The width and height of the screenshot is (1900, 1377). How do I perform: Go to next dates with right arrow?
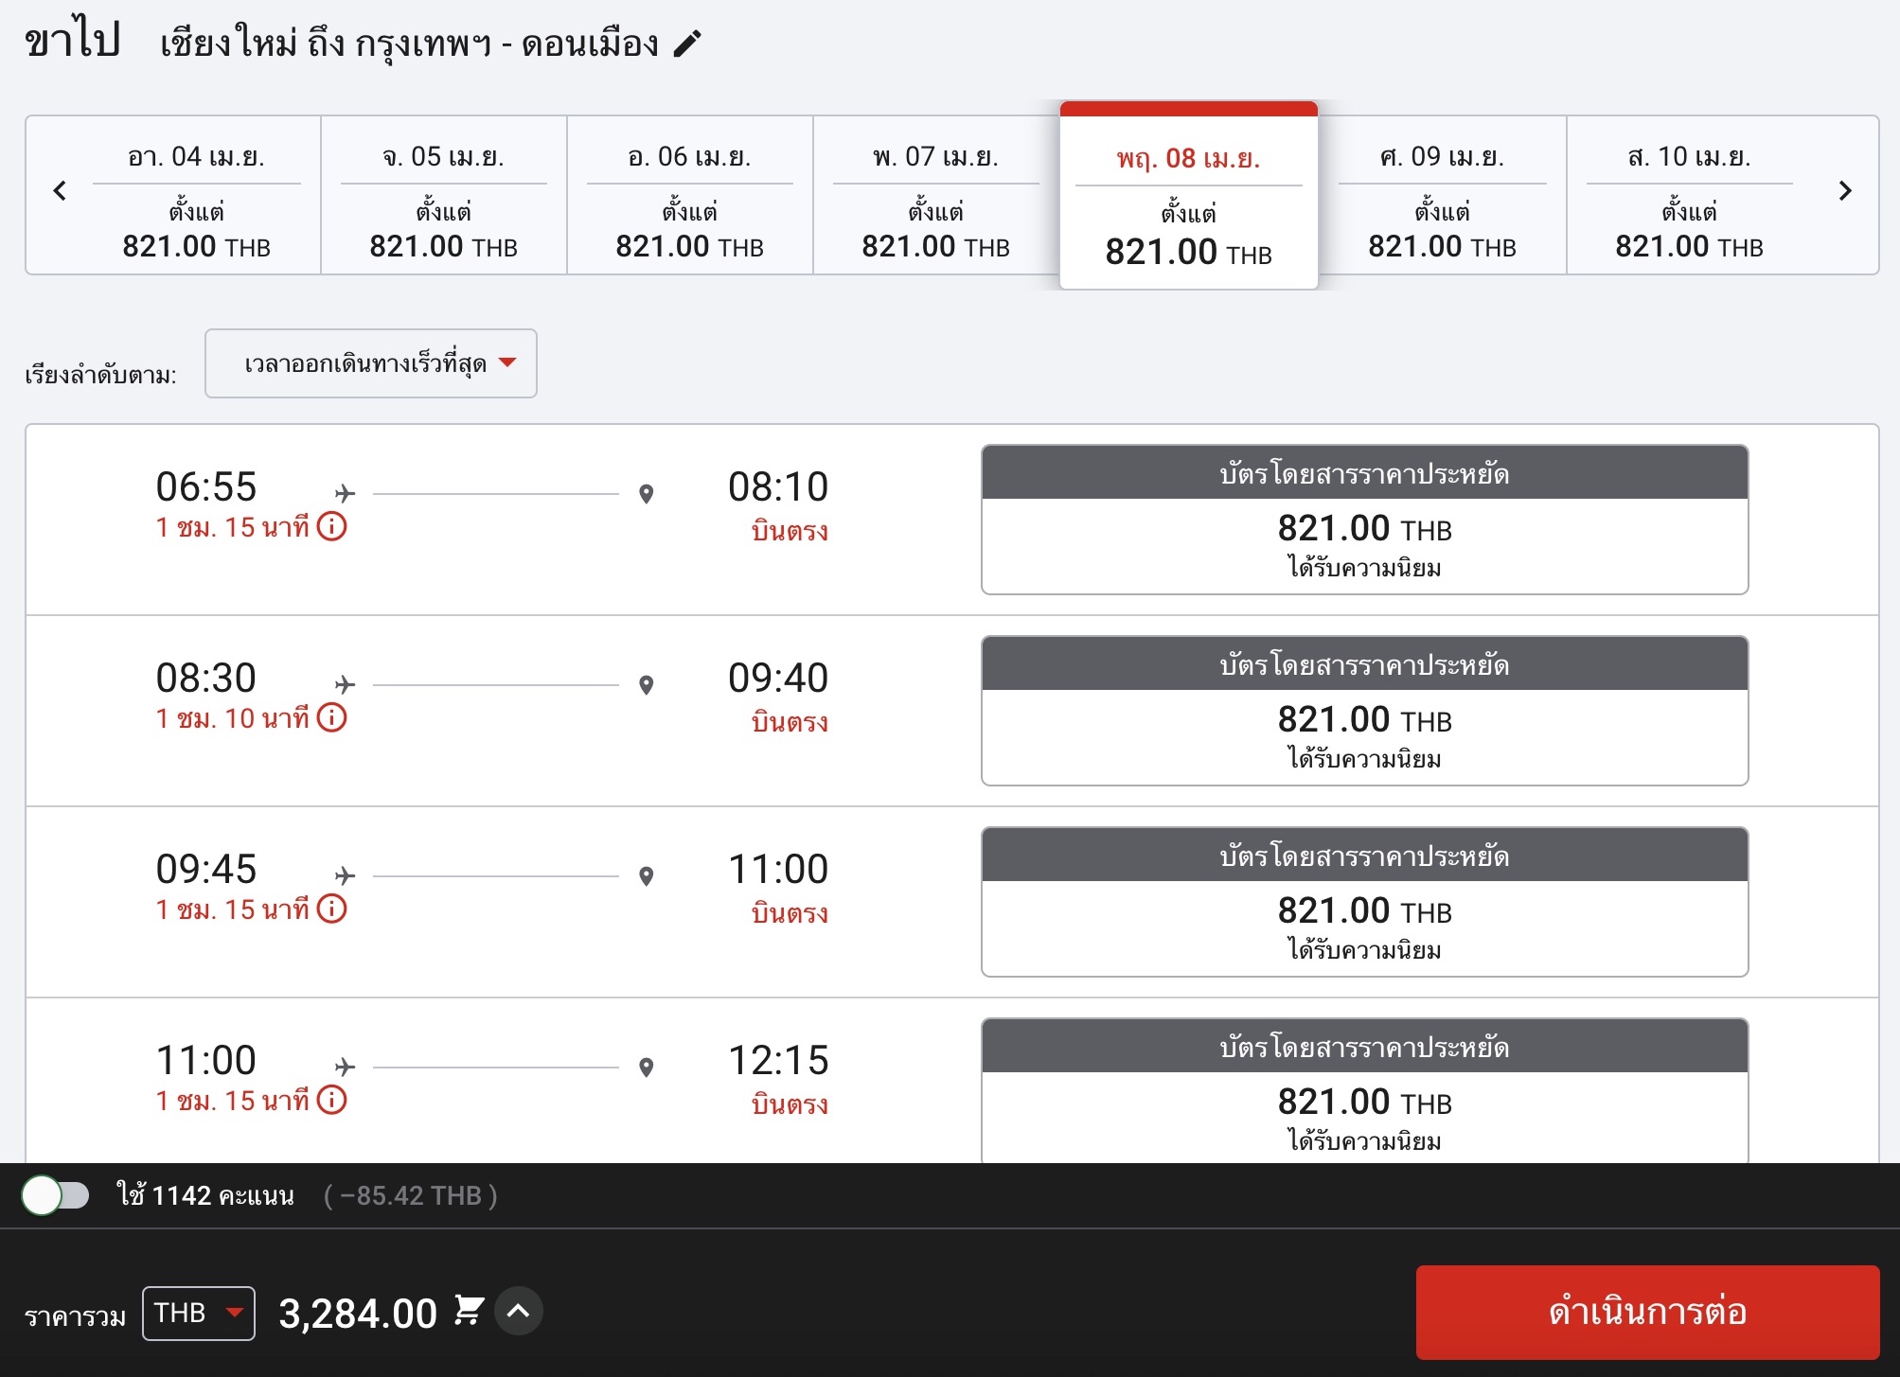1844,191
